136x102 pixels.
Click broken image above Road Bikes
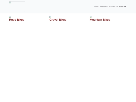pos(10,17)
